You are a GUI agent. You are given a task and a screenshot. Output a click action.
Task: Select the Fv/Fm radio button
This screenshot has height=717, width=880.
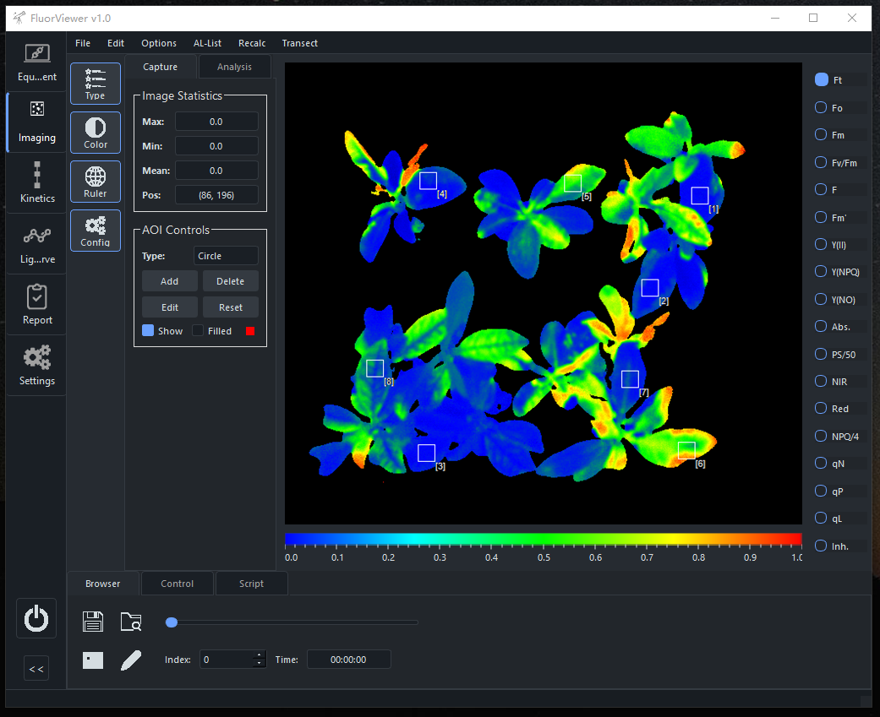tap(821, 162)
